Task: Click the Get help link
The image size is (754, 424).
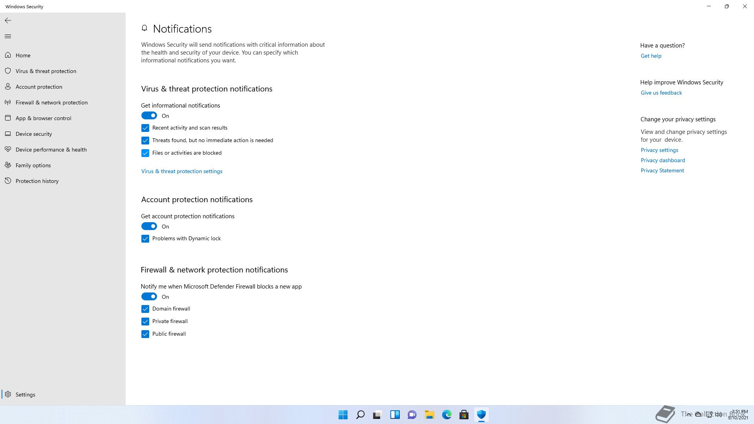Action: 651,56
